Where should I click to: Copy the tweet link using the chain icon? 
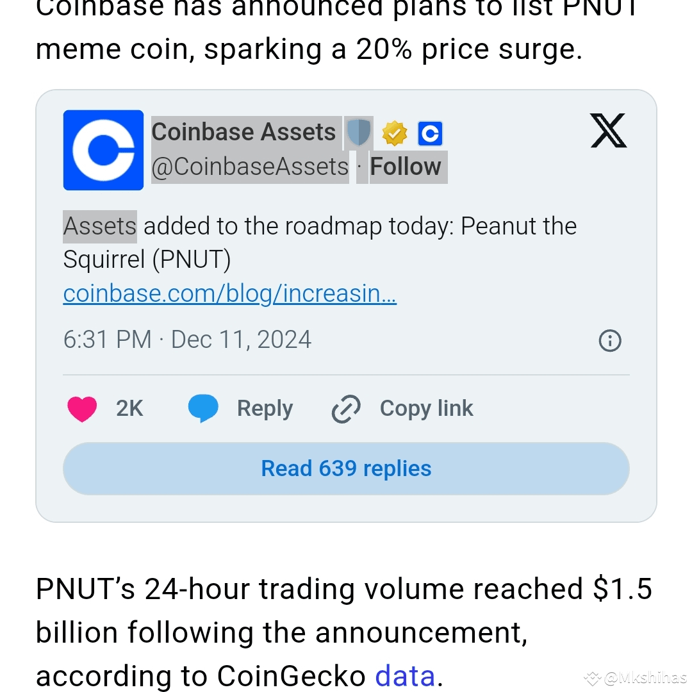pyautogui.click(x=345, y=408)
